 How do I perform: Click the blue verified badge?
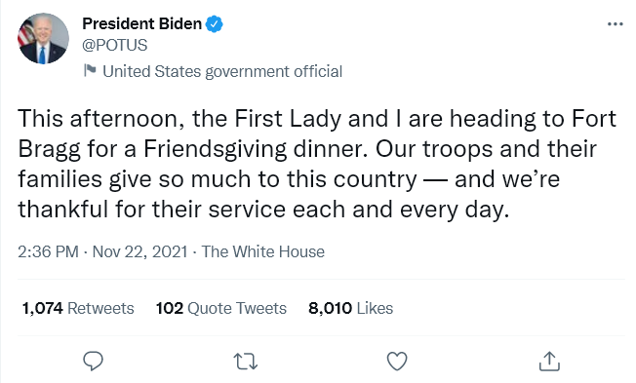215,24
